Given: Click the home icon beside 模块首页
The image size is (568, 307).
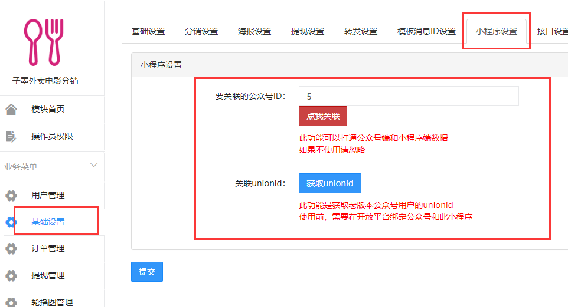Looking at the screenshot, I should pos(11,109).
